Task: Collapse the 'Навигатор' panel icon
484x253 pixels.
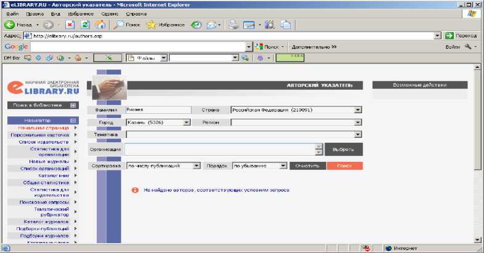Action: click(x=73, y=121)
